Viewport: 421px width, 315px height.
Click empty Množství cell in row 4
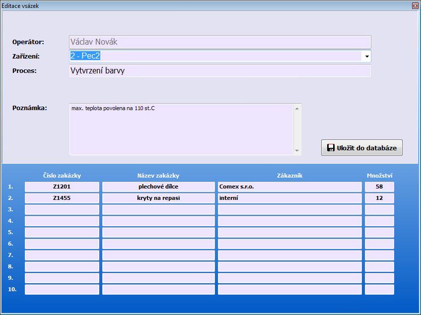coord(379,221)
